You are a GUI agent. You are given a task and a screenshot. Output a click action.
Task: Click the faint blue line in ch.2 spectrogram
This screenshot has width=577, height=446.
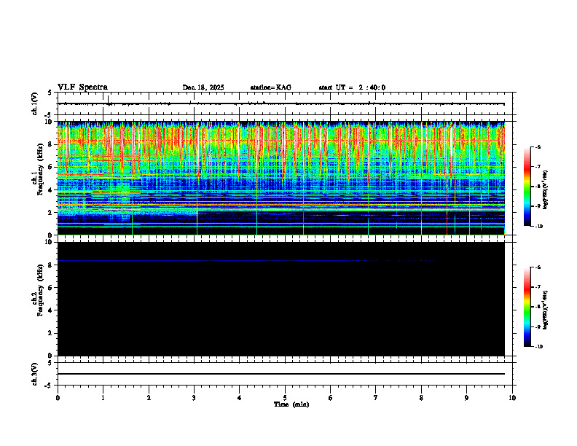(x=246, y=261)
